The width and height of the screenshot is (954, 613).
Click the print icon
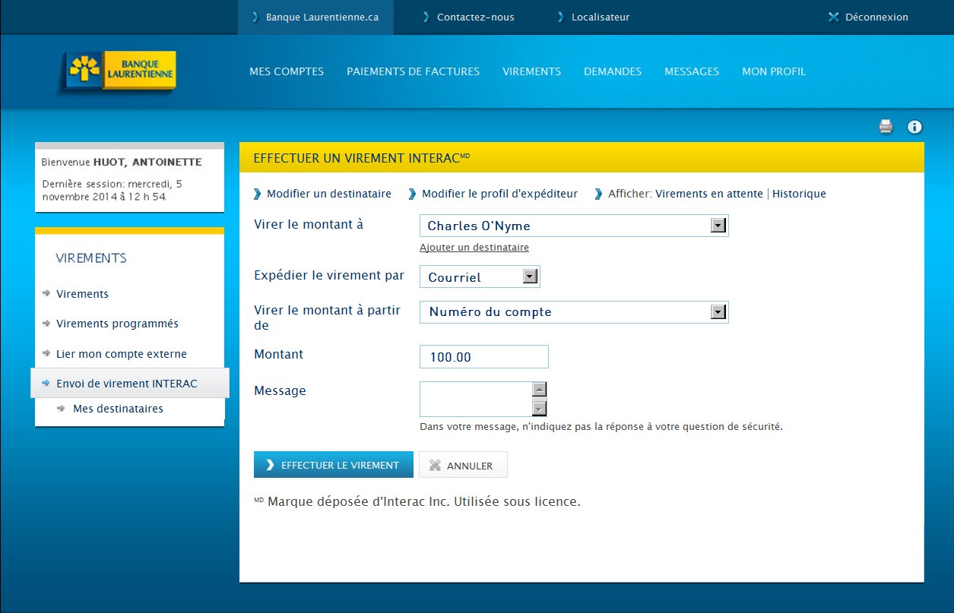(886, 127)
